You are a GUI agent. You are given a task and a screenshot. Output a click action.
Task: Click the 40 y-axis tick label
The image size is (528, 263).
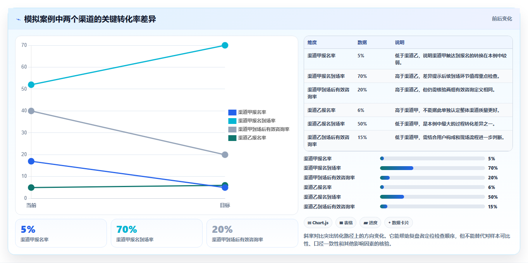[x=24, y=111]
